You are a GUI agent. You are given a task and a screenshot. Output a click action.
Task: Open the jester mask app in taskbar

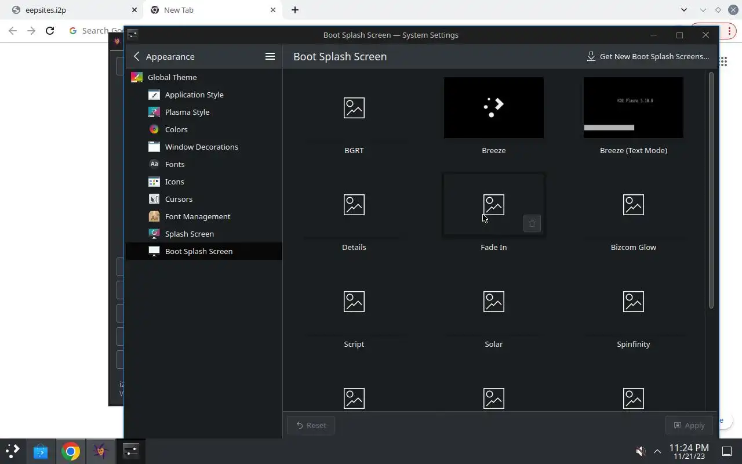pos(101,451)
